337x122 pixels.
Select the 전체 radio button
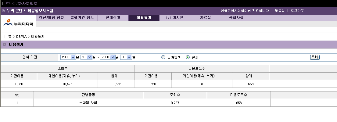pos(188,57)
